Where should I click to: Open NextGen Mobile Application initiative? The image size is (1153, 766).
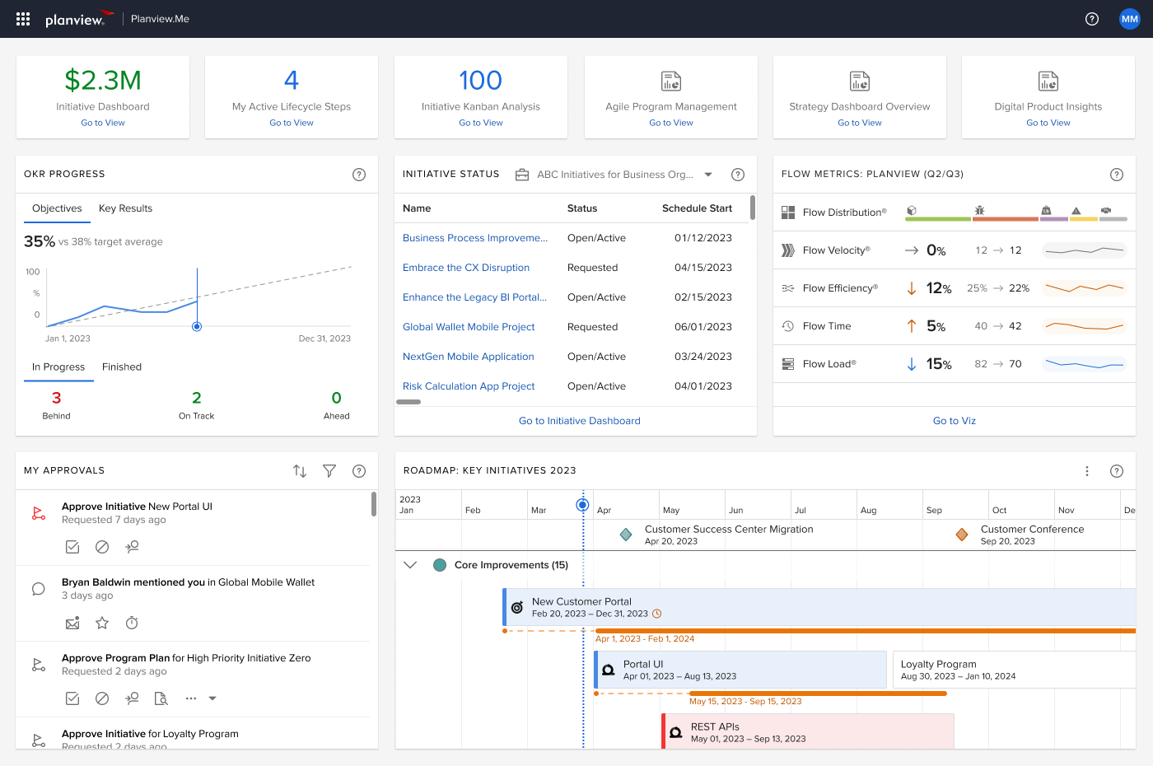(x=469, y=357)
